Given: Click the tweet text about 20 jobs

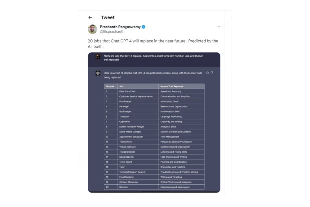Looking at the screenshot, I should (153, 44).
